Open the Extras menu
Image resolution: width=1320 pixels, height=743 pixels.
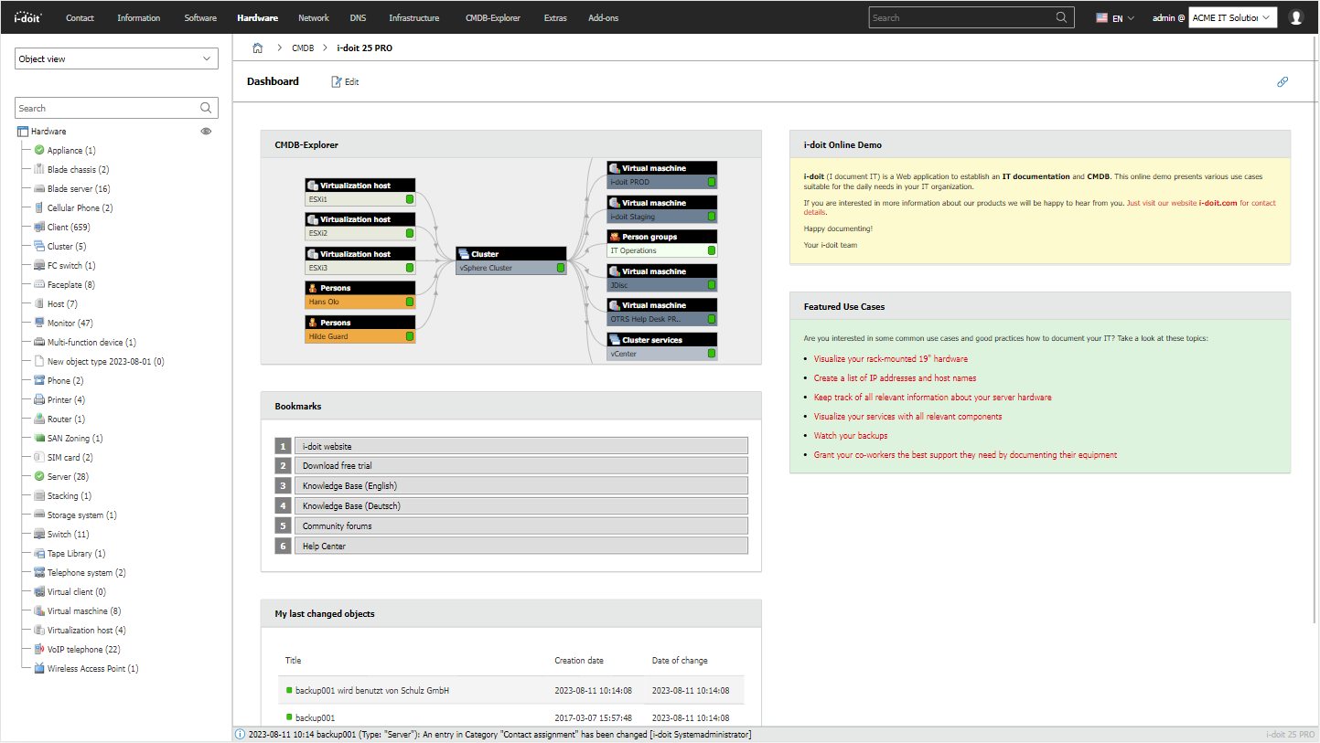[x=555, y=17]
